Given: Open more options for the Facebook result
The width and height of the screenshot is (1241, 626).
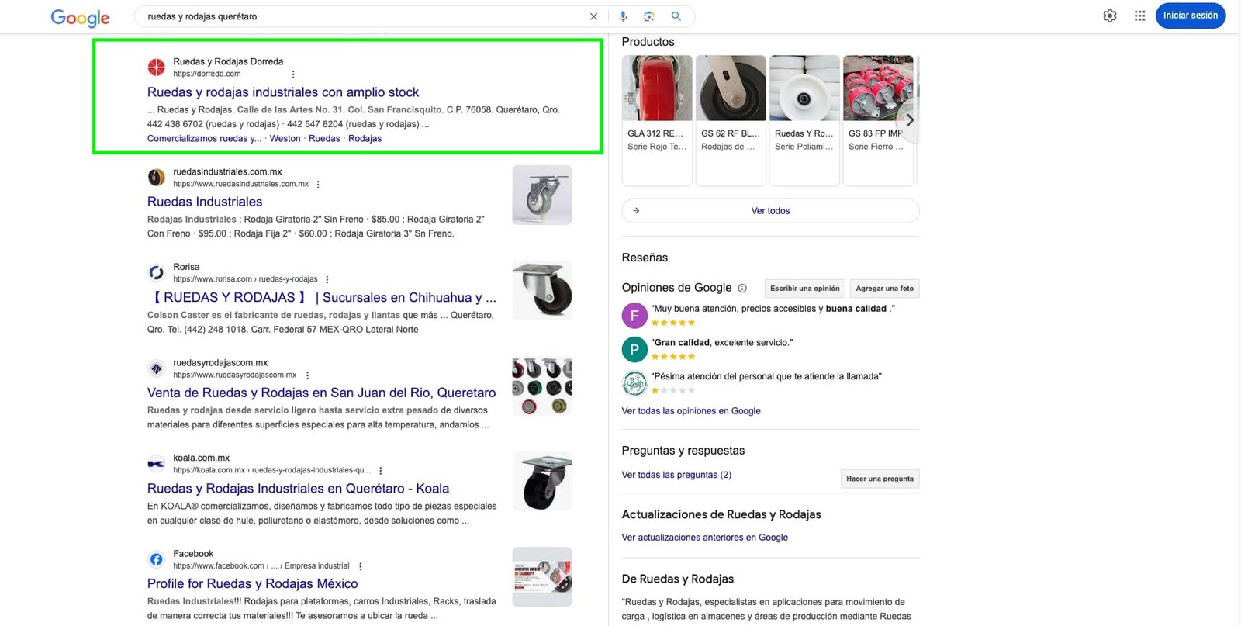Looking at the screenshot, I should pyautogui.click(x=360, y=566).
